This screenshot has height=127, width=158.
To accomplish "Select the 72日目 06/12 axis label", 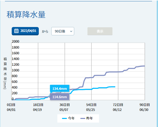I will [118, 107].
